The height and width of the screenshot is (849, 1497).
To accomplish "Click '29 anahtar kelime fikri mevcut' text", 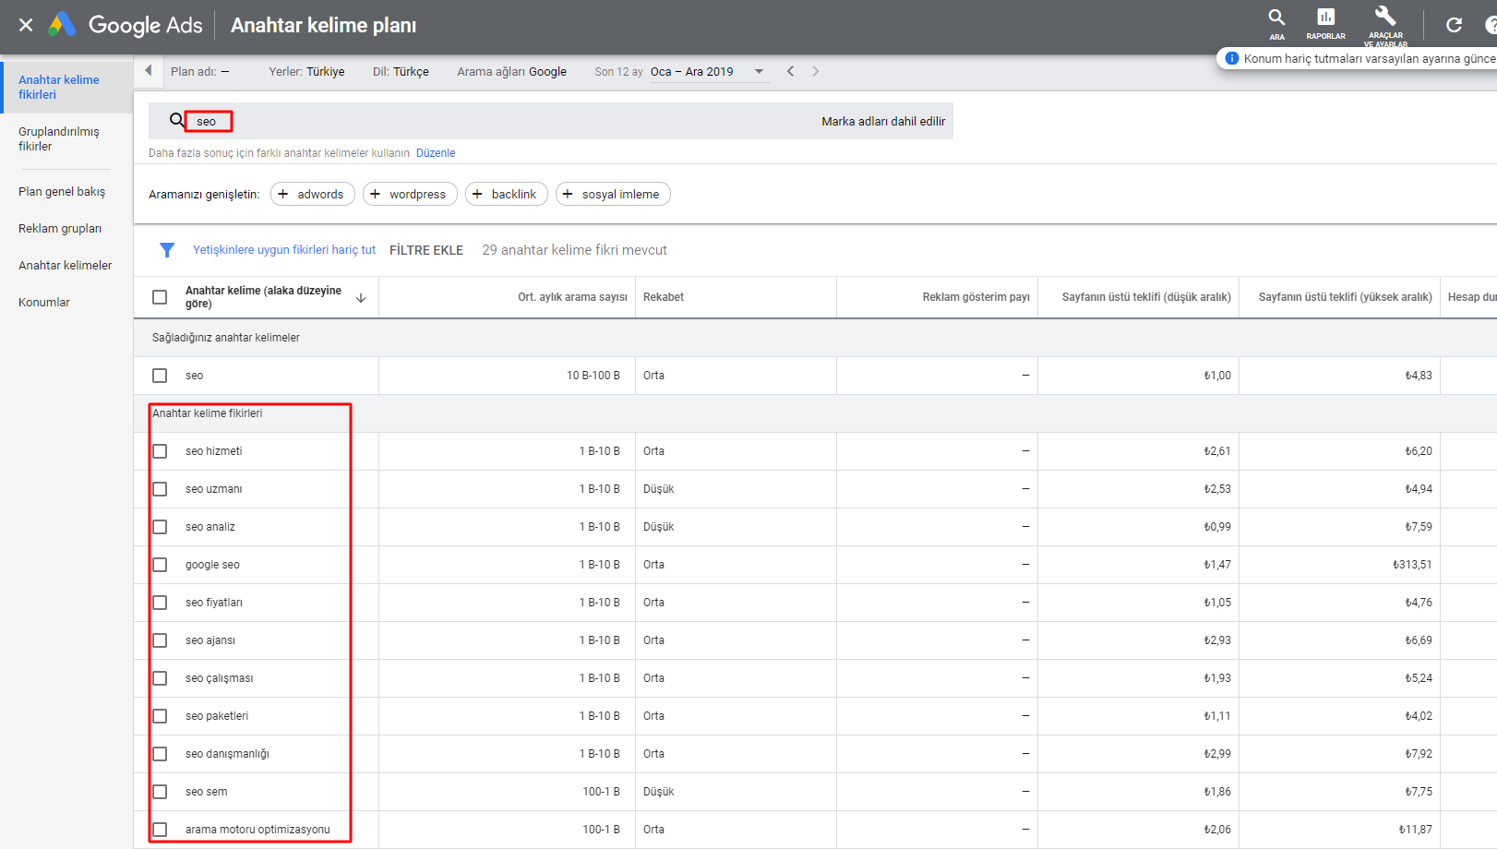I will [x=574, y=250].
